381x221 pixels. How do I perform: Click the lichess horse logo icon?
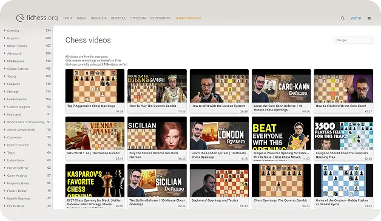point(20,18)
